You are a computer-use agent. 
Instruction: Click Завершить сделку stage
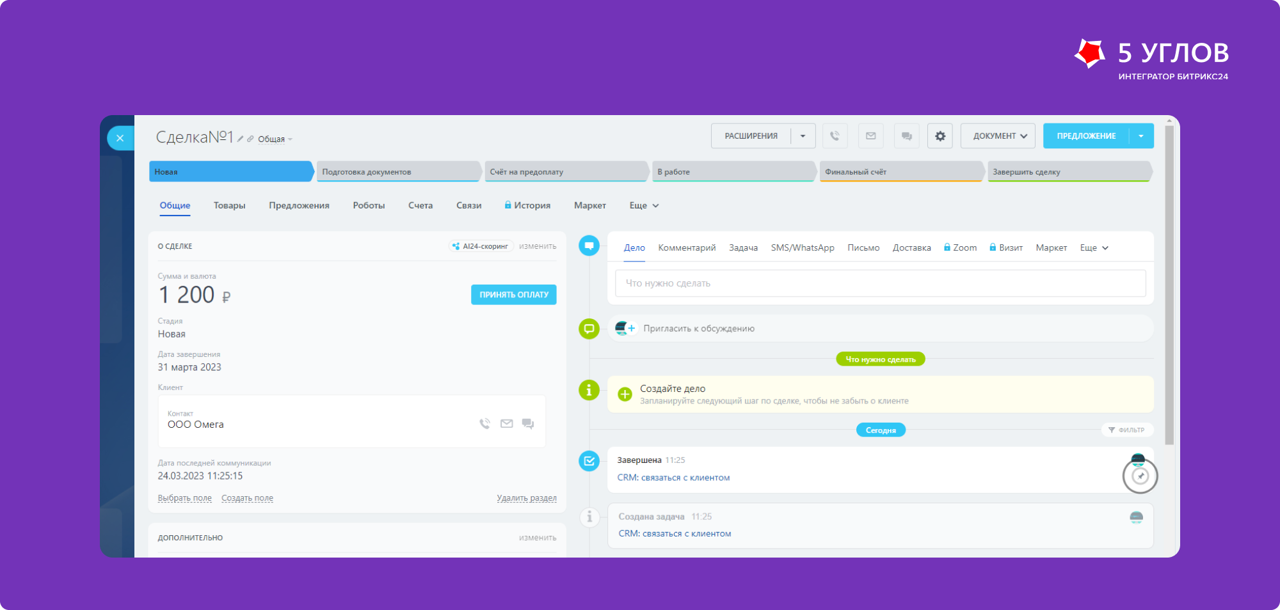click(1069, 171)
